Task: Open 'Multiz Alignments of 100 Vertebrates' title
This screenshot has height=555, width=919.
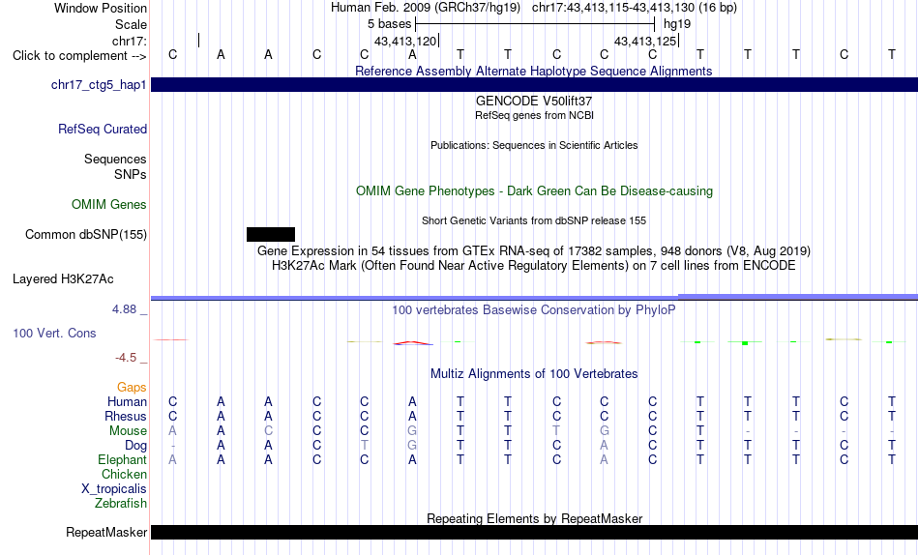Action: click(x=534, y=374)
